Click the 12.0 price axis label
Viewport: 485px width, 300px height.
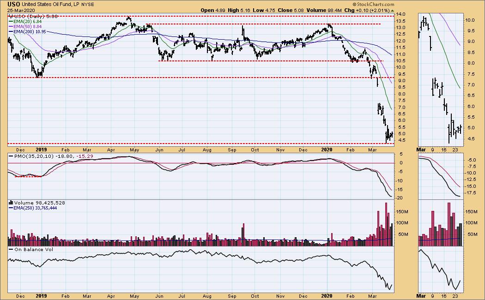[x=400, y=41]
